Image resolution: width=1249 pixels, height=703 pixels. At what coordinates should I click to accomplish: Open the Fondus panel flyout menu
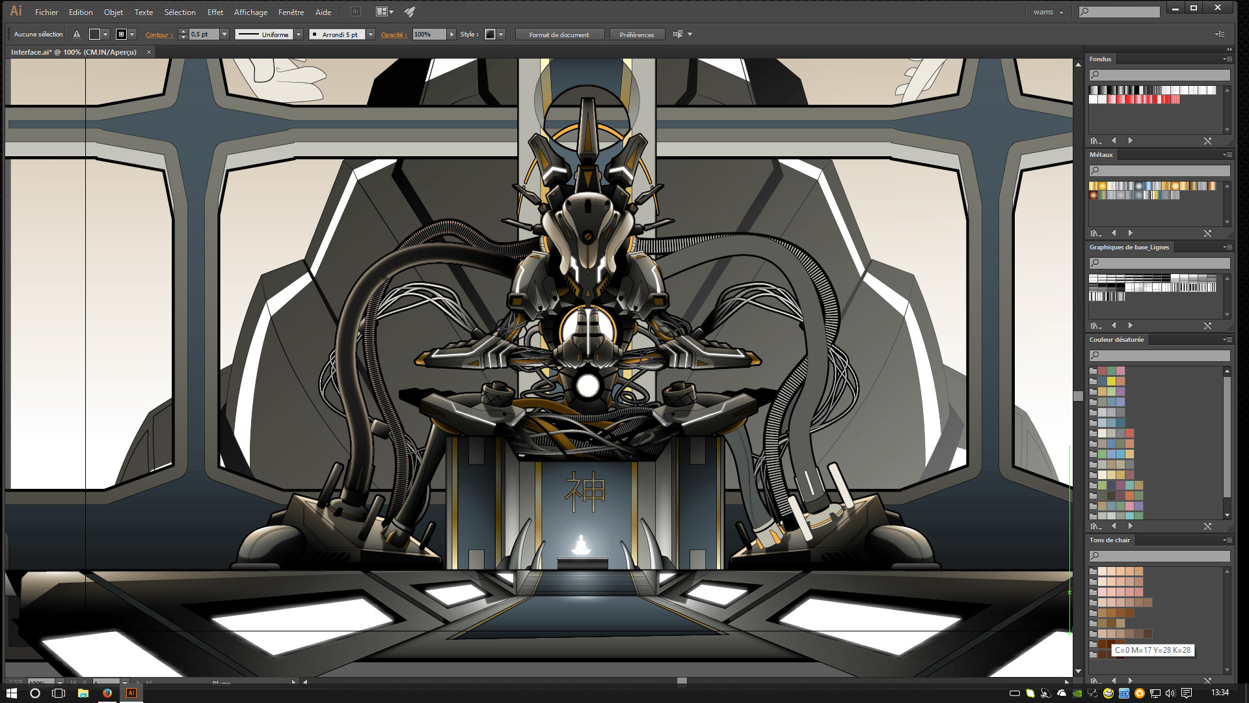[1228, 59]
